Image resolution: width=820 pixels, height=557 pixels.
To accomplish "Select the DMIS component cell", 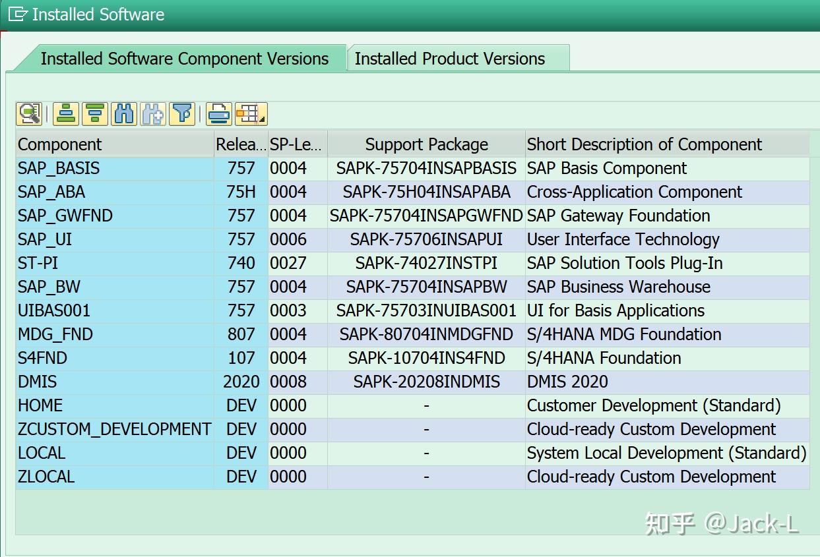I will coord(115,382).
